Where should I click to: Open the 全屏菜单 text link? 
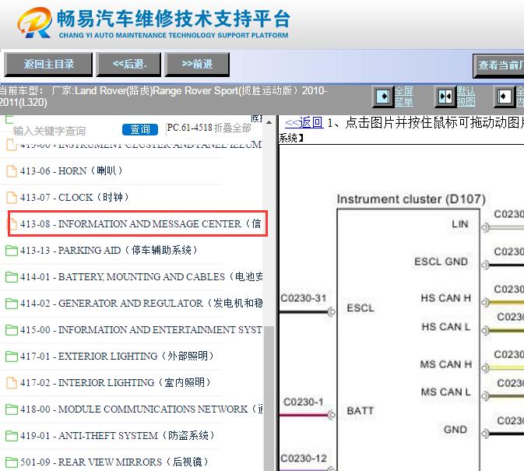[x=404, y=97]
